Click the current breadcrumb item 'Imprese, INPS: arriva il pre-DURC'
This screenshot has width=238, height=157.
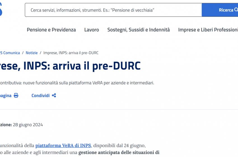pos(71,53)
